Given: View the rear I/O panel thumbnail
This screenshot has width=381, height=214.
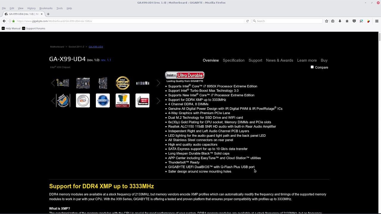Looking at the screenshot, I should [x=143, y=83].
